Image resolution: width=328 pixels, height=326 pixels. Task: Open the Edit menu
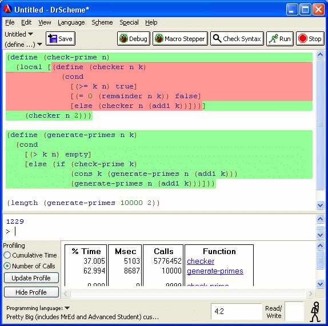(26, 22)
